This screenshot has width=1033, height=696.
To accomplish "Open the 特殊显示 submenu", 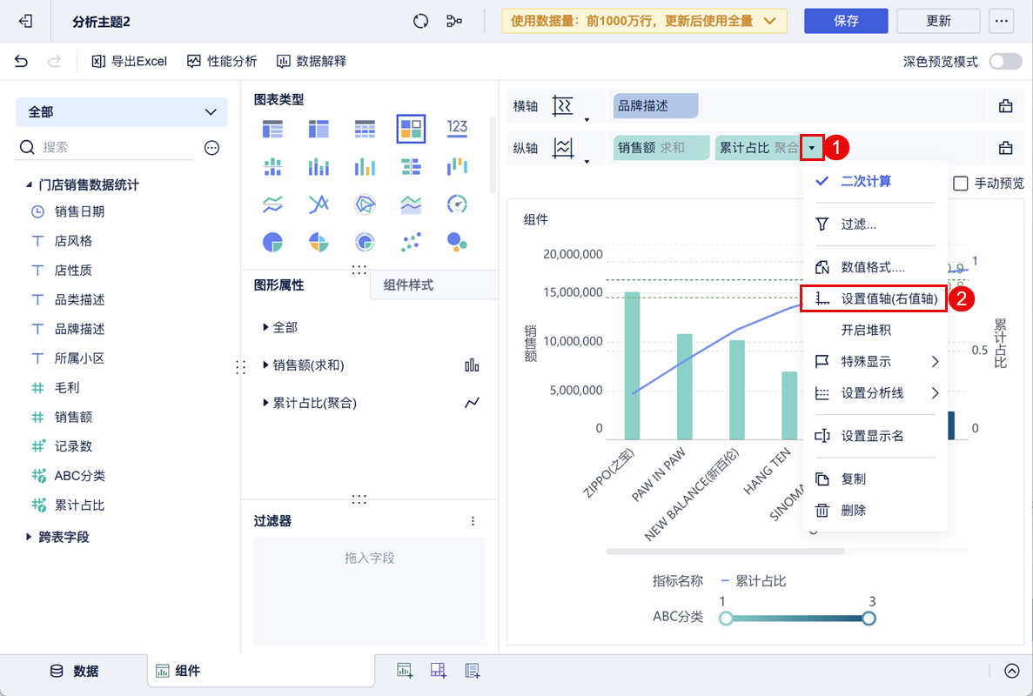I will tap(875, 362).
